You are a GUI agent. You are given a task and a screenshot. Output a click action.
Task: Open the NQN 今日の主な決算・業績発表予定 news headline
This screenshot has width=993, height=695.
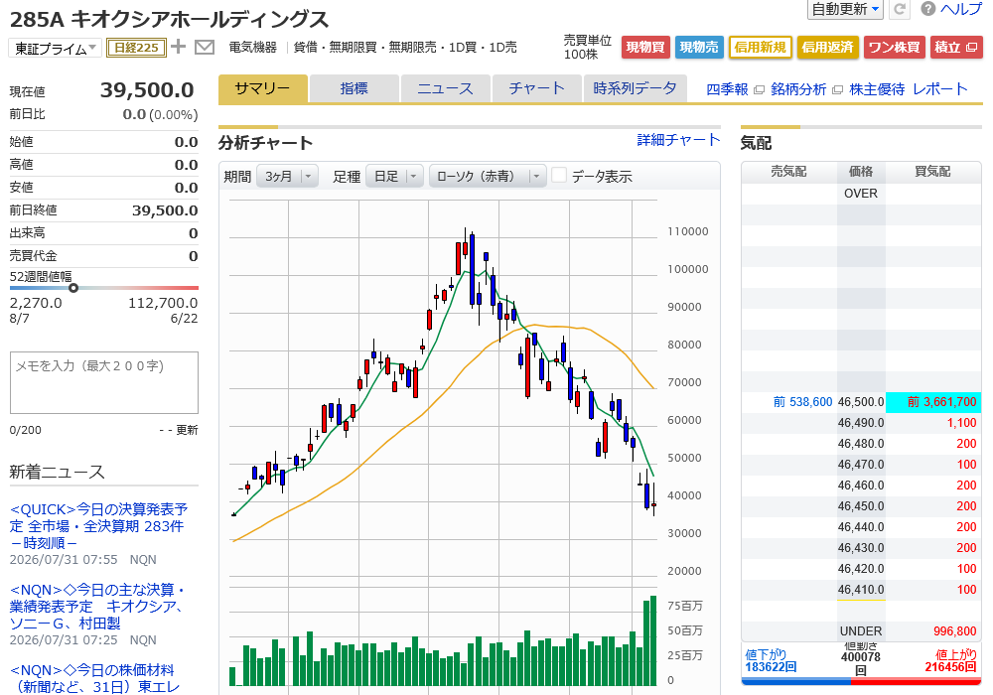point(97,607)
